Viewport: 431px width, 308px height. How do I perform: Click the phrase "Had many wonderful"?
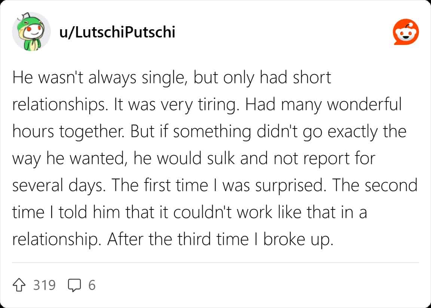pyautogui.click(x=323, y=105)
